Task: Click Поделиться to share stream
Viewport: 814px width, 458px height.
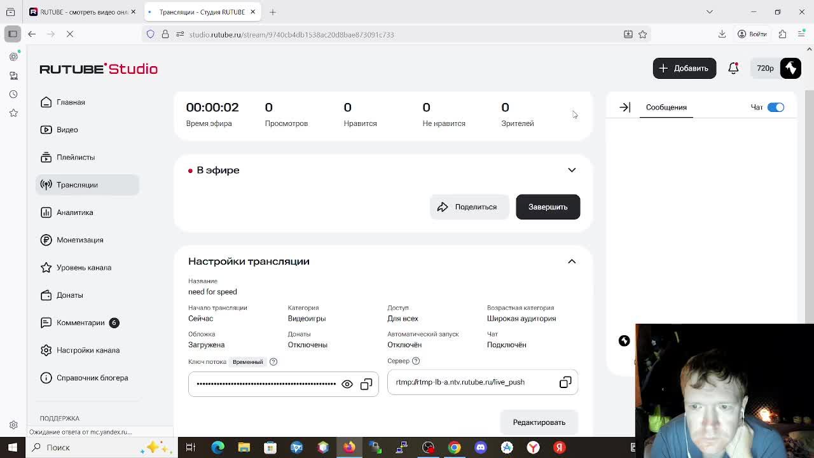Action: click(468, 207)
